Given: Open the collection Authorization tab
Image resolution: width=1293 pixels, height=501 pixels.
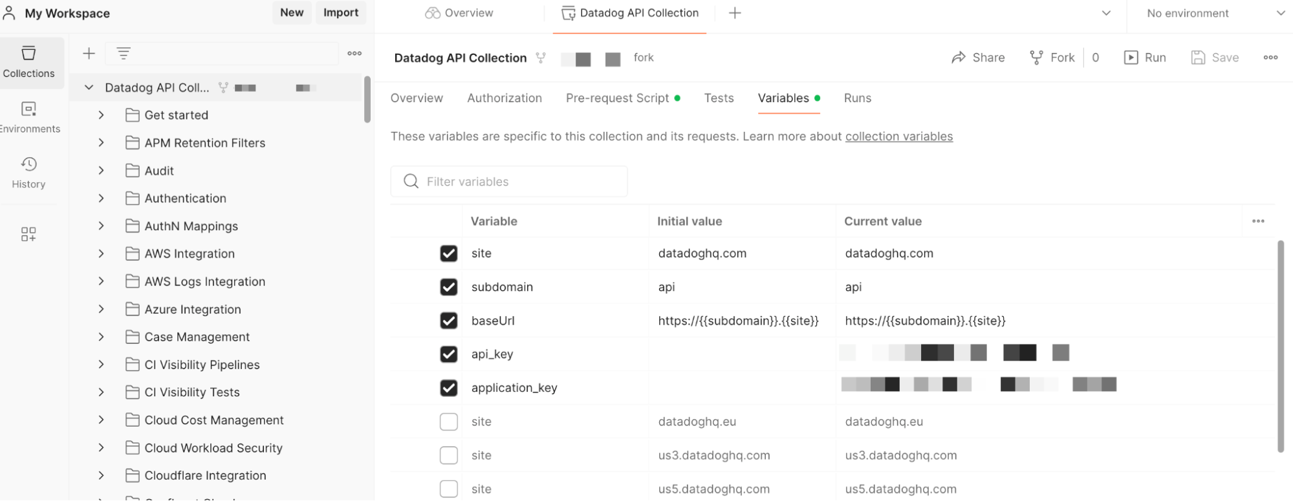Looking at the screenshot, I should click(505, 98).
